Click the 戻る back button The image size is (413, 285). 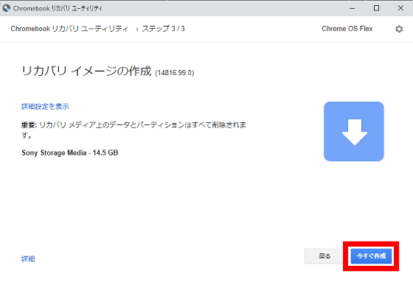point(324,256)
